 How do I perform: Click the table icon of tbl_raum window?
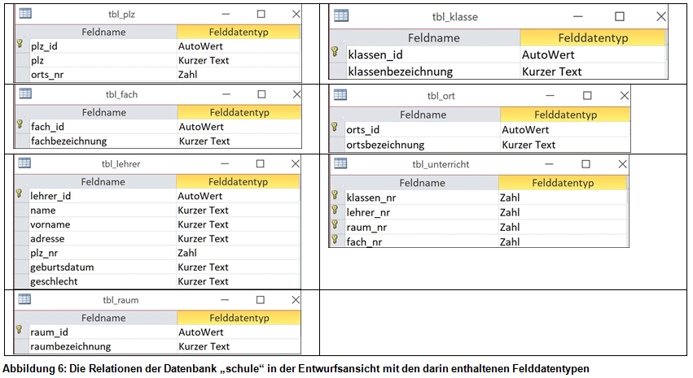tap(25, 299)
